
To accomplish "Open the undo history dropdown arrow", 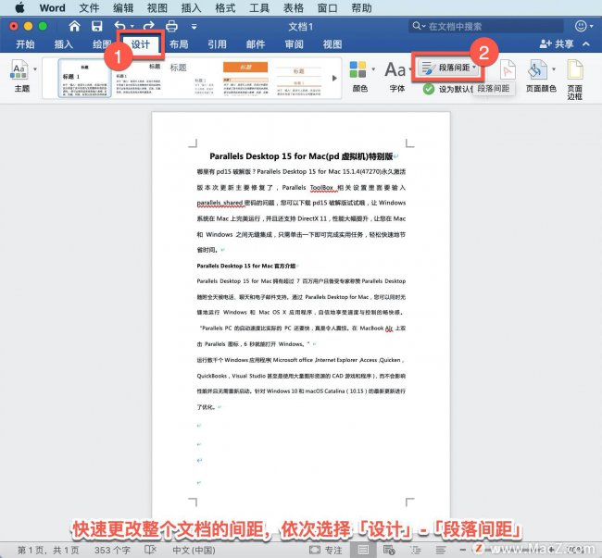I will coord(132,27).
